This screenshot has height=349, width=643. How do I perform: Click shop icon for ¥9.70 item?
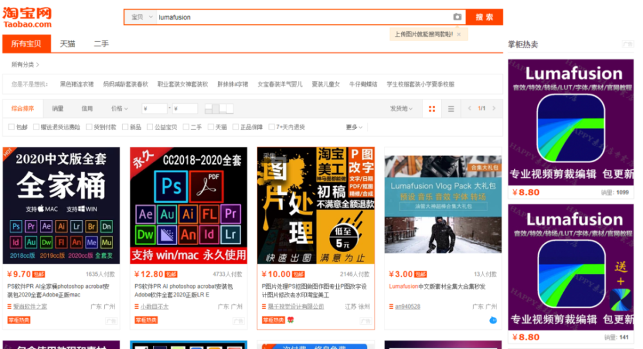point(10,307)
